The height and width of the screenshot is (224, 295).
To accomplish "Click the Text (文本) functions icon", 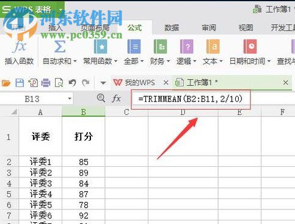I will click(x=213, y=47).
